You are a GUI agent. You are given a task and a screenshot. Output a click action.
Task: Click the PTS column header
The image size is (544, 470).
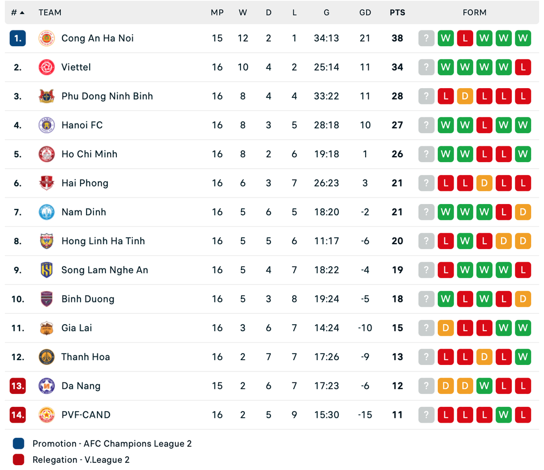(x=397, y=12)
